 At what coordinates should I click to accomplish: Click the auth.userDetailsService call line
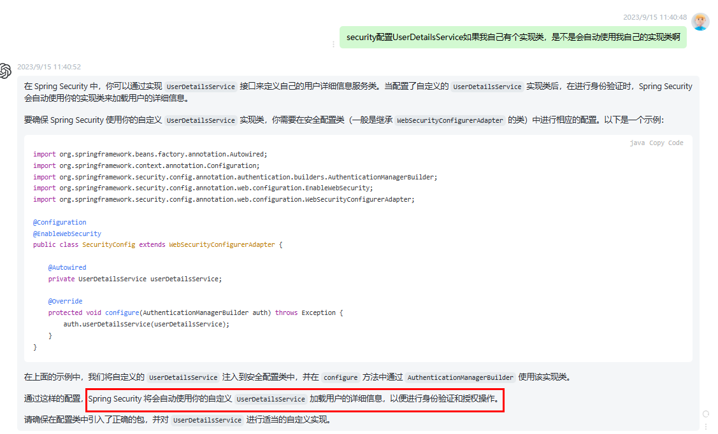click(146, 325)
